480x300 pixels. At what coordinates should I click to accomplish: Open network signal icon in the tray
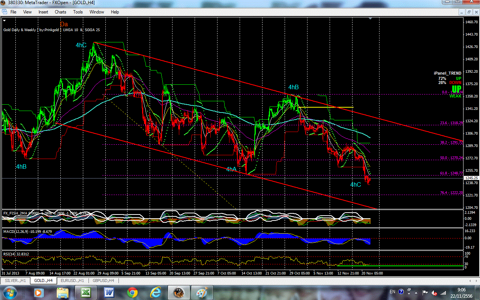click(x=443, y=292)
